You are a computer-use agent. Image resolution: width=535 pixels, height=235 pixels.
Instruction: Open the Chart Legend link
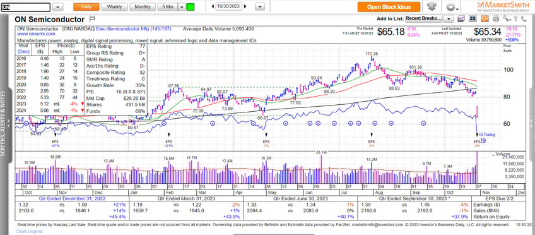pyautogui.click(x=29, y=232)
